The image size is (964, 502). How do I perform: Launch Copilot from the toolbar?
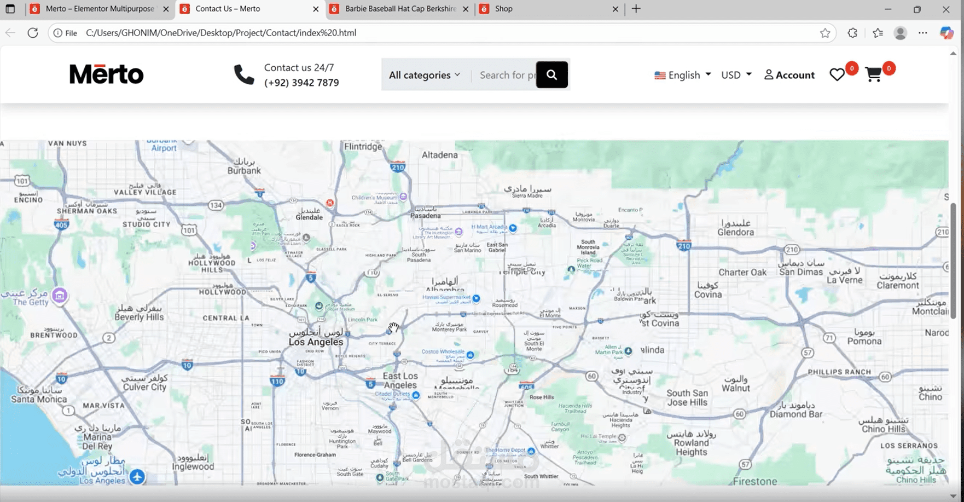[946, 33]
